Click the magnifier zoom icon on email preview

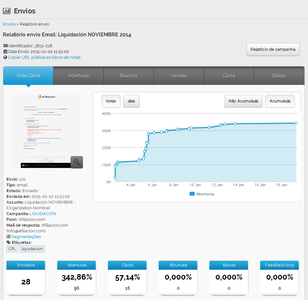coord(77,162)
